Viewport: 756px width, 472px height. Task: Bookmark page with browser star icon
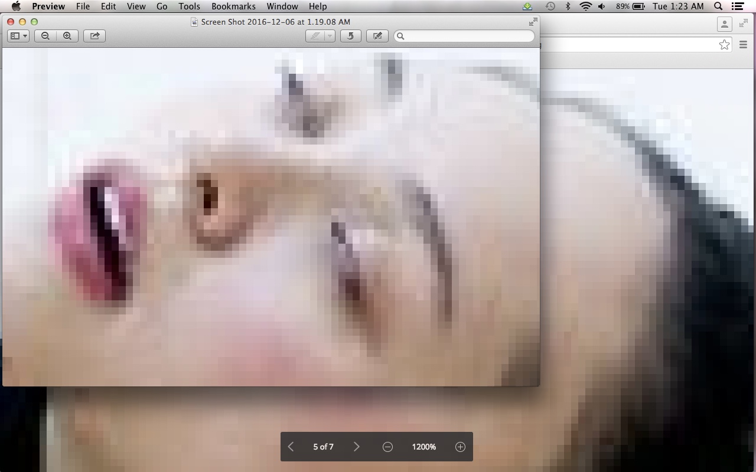[x=724, y=45]
